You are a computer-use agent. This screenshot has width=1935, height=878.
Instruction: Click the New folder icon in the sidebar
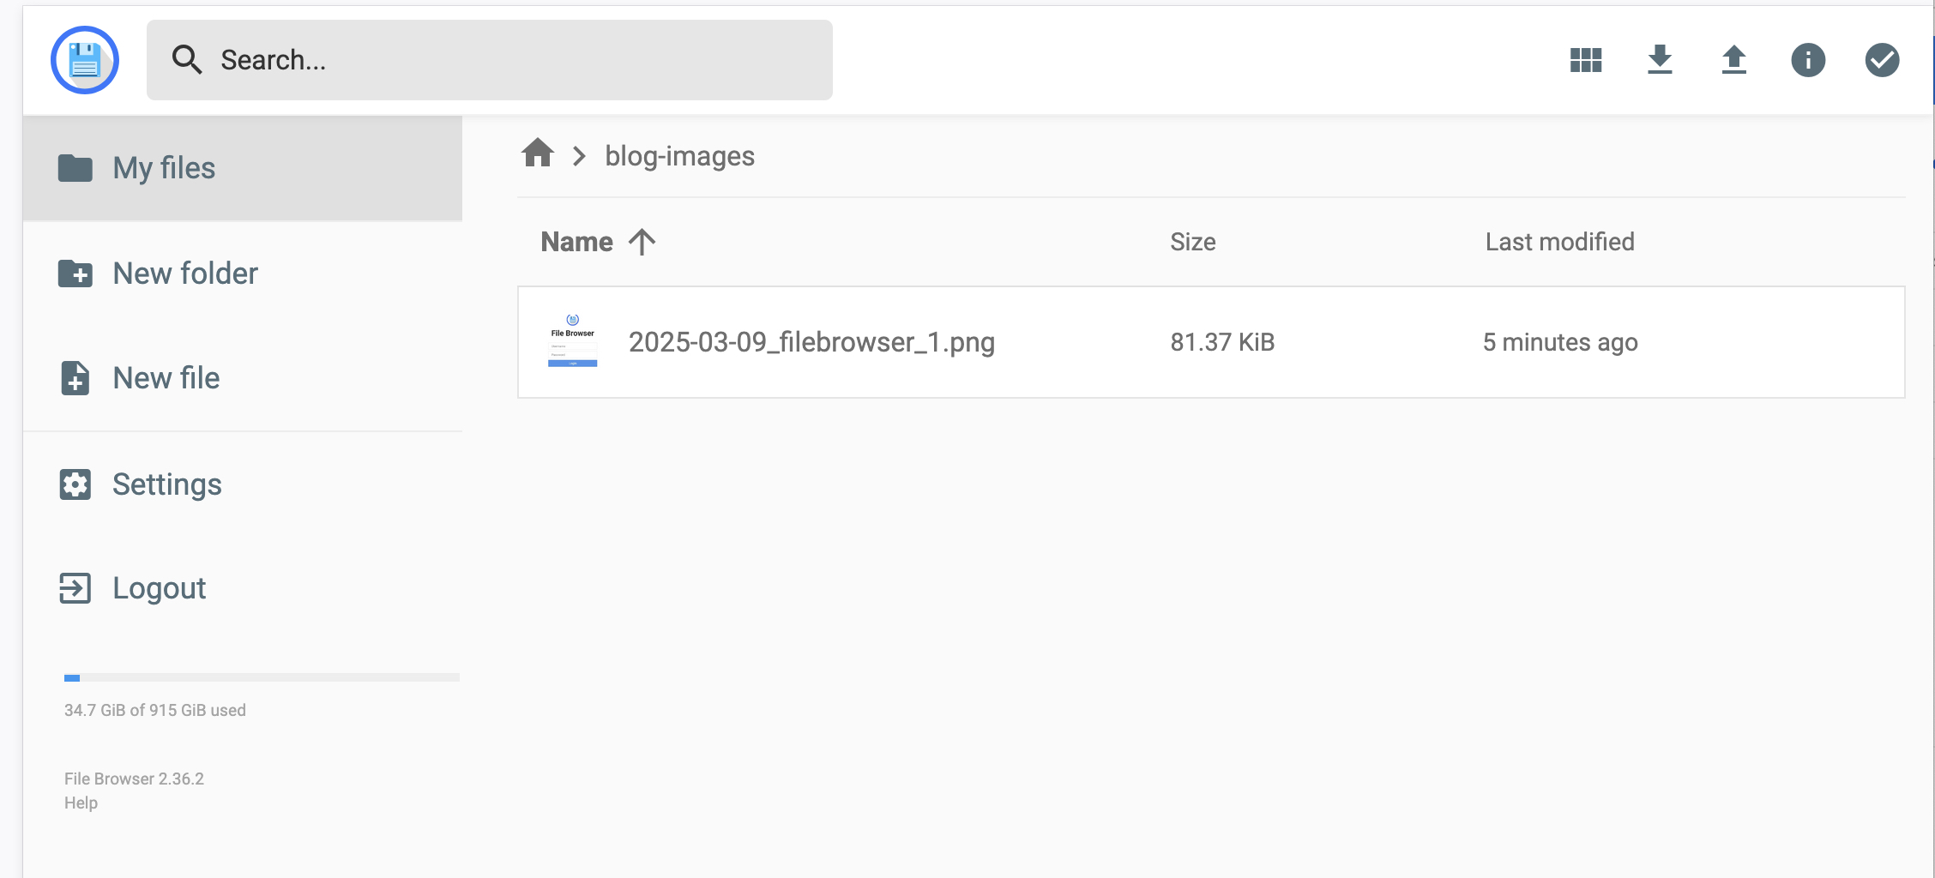tap(75, 274)
